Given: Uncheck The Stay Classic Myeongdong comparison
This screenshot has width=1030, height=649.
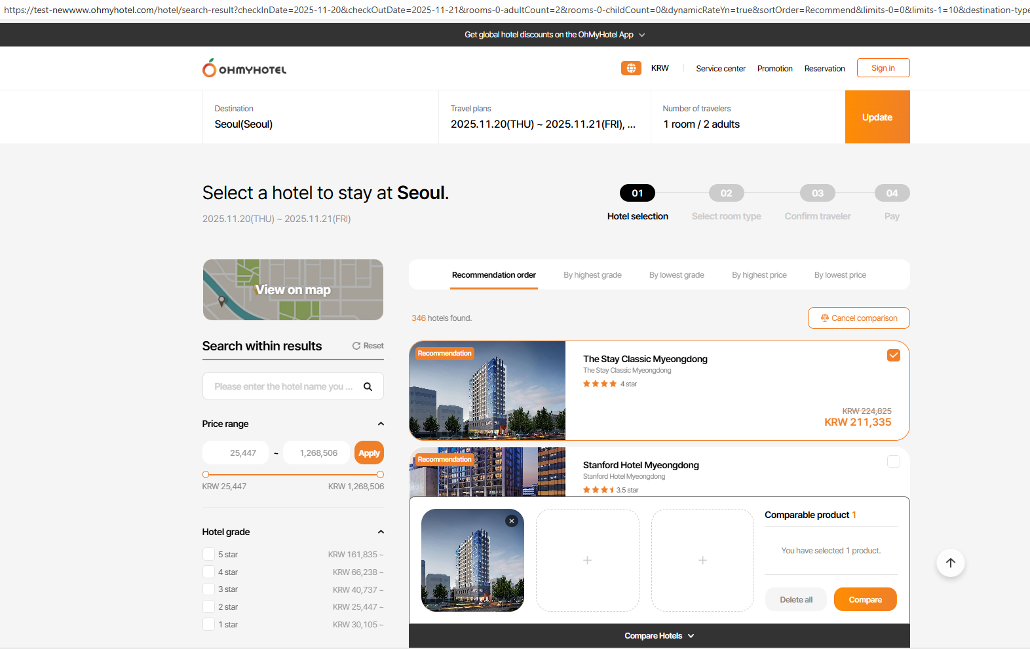Looking at the screenshot, I should click(x=893, y=356).
